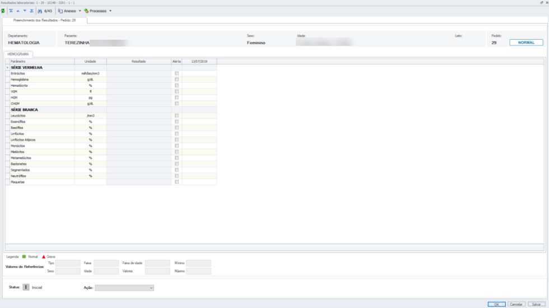This screenshot has height=308, width=549.
Task: Click the OK button
Action: tap(496, 305)
